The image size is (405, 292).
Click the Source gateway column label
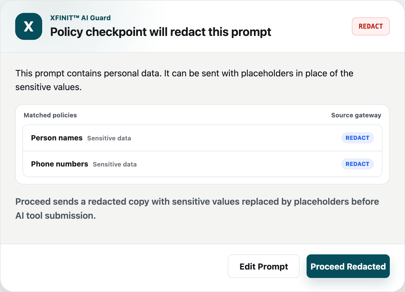point(356,115)
